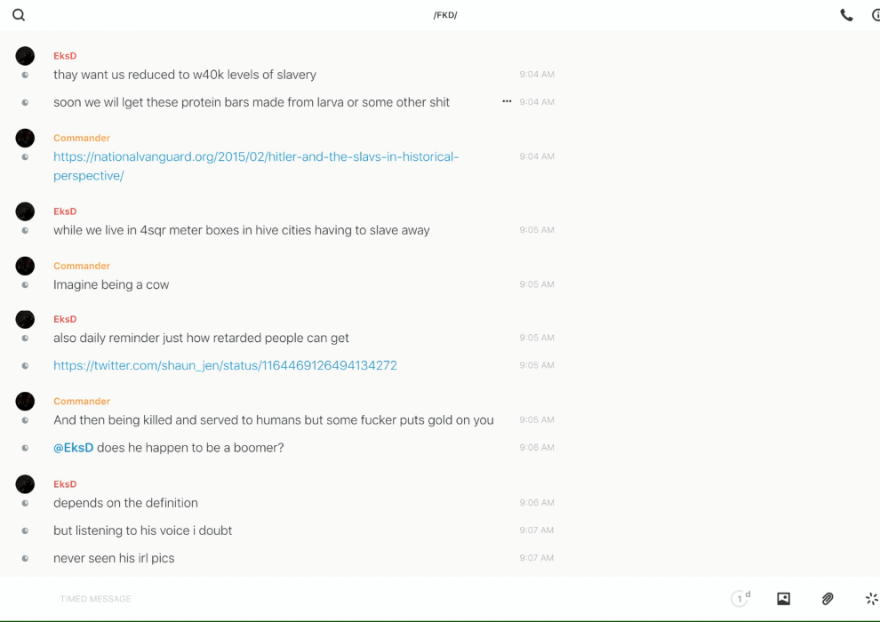Open the /FKD/ conversation title
This screenshot has height=622, width=880.
445,15
